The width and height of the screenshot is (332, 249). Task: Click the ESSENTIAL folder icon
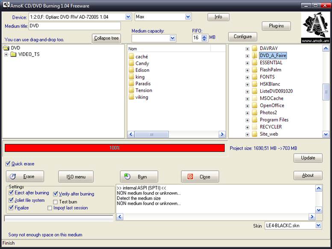[255, 62]
